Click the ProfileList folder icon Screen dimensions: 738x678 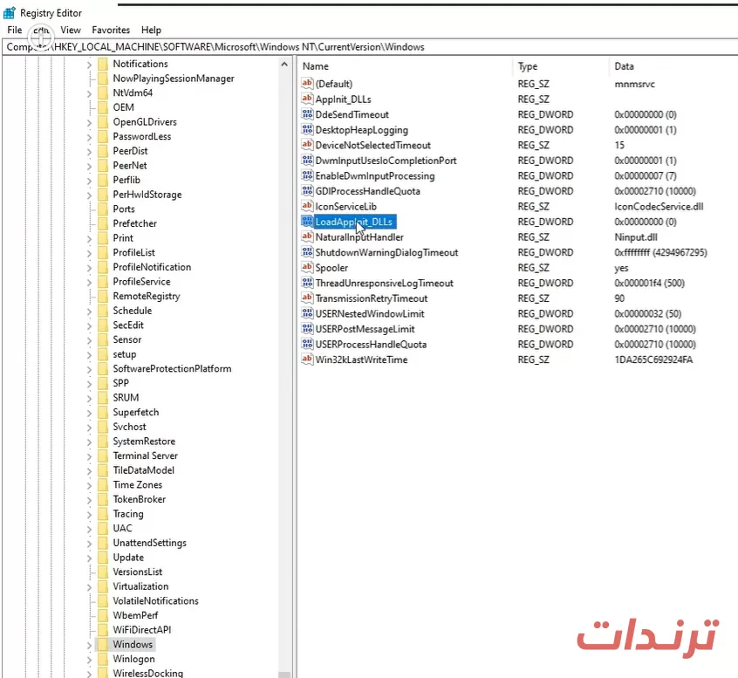(x=103, y=252)
